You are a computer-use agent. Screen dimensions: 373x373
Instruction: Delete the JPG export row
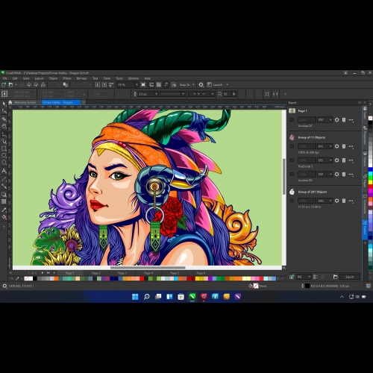tap(344, 146)
